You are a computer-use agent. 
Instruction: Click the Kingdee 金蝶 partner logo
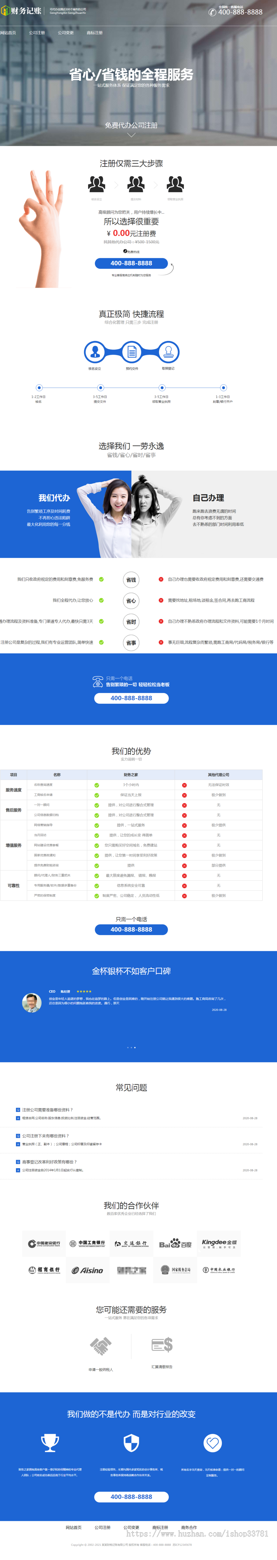(219, 1244)
